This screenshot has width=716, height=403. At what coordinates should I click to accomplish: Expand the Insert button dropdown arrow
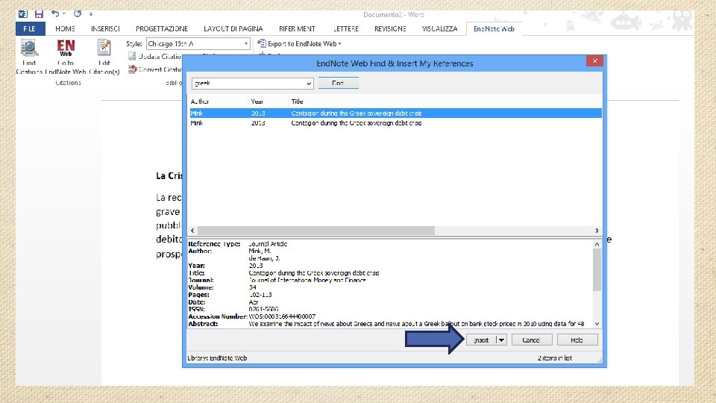click(501, 340)
